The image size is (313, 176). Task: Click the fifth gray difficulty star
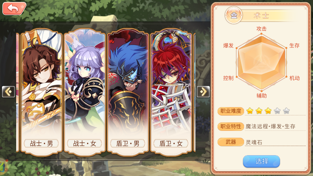coord(287,111)
